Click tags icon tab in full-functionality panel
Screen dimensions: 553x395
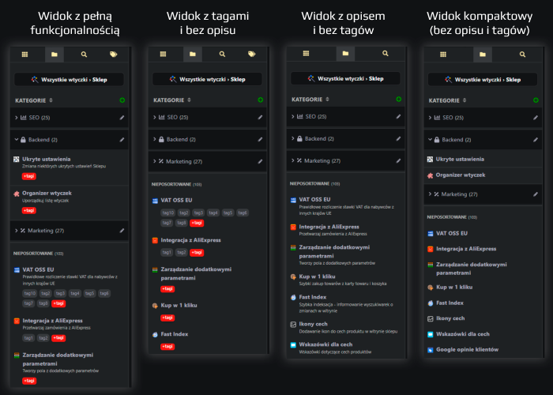point(114,55)
